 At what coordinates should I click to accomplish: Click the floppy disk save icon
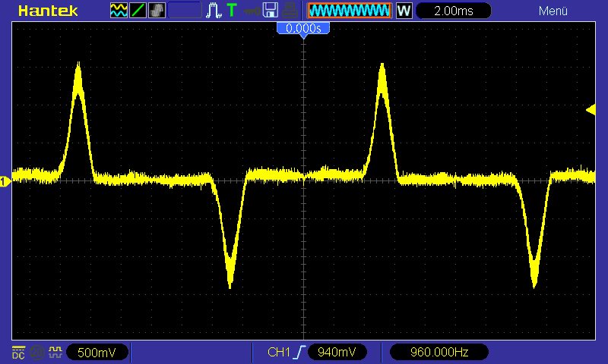270,11
